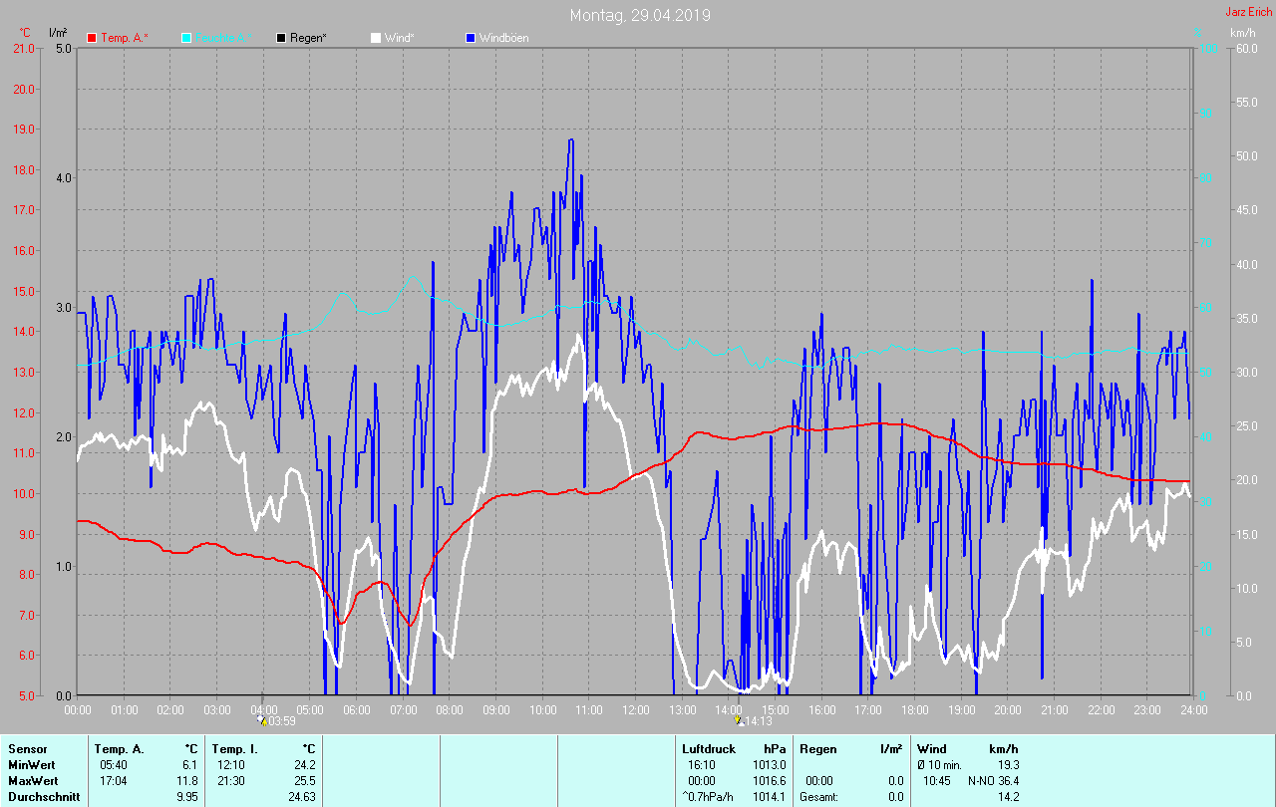1276x807 pixels.
Task: Select the 'Wind*' legend label
Action: pyautogui.click(x=400, y=38)
